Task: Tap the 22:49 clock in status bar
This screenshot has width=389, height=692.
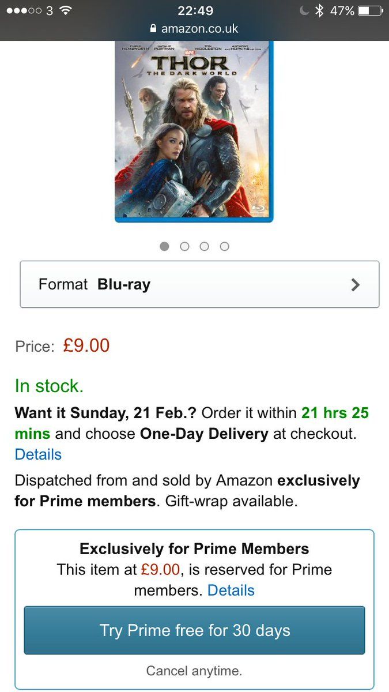Action: pos(194,11)
